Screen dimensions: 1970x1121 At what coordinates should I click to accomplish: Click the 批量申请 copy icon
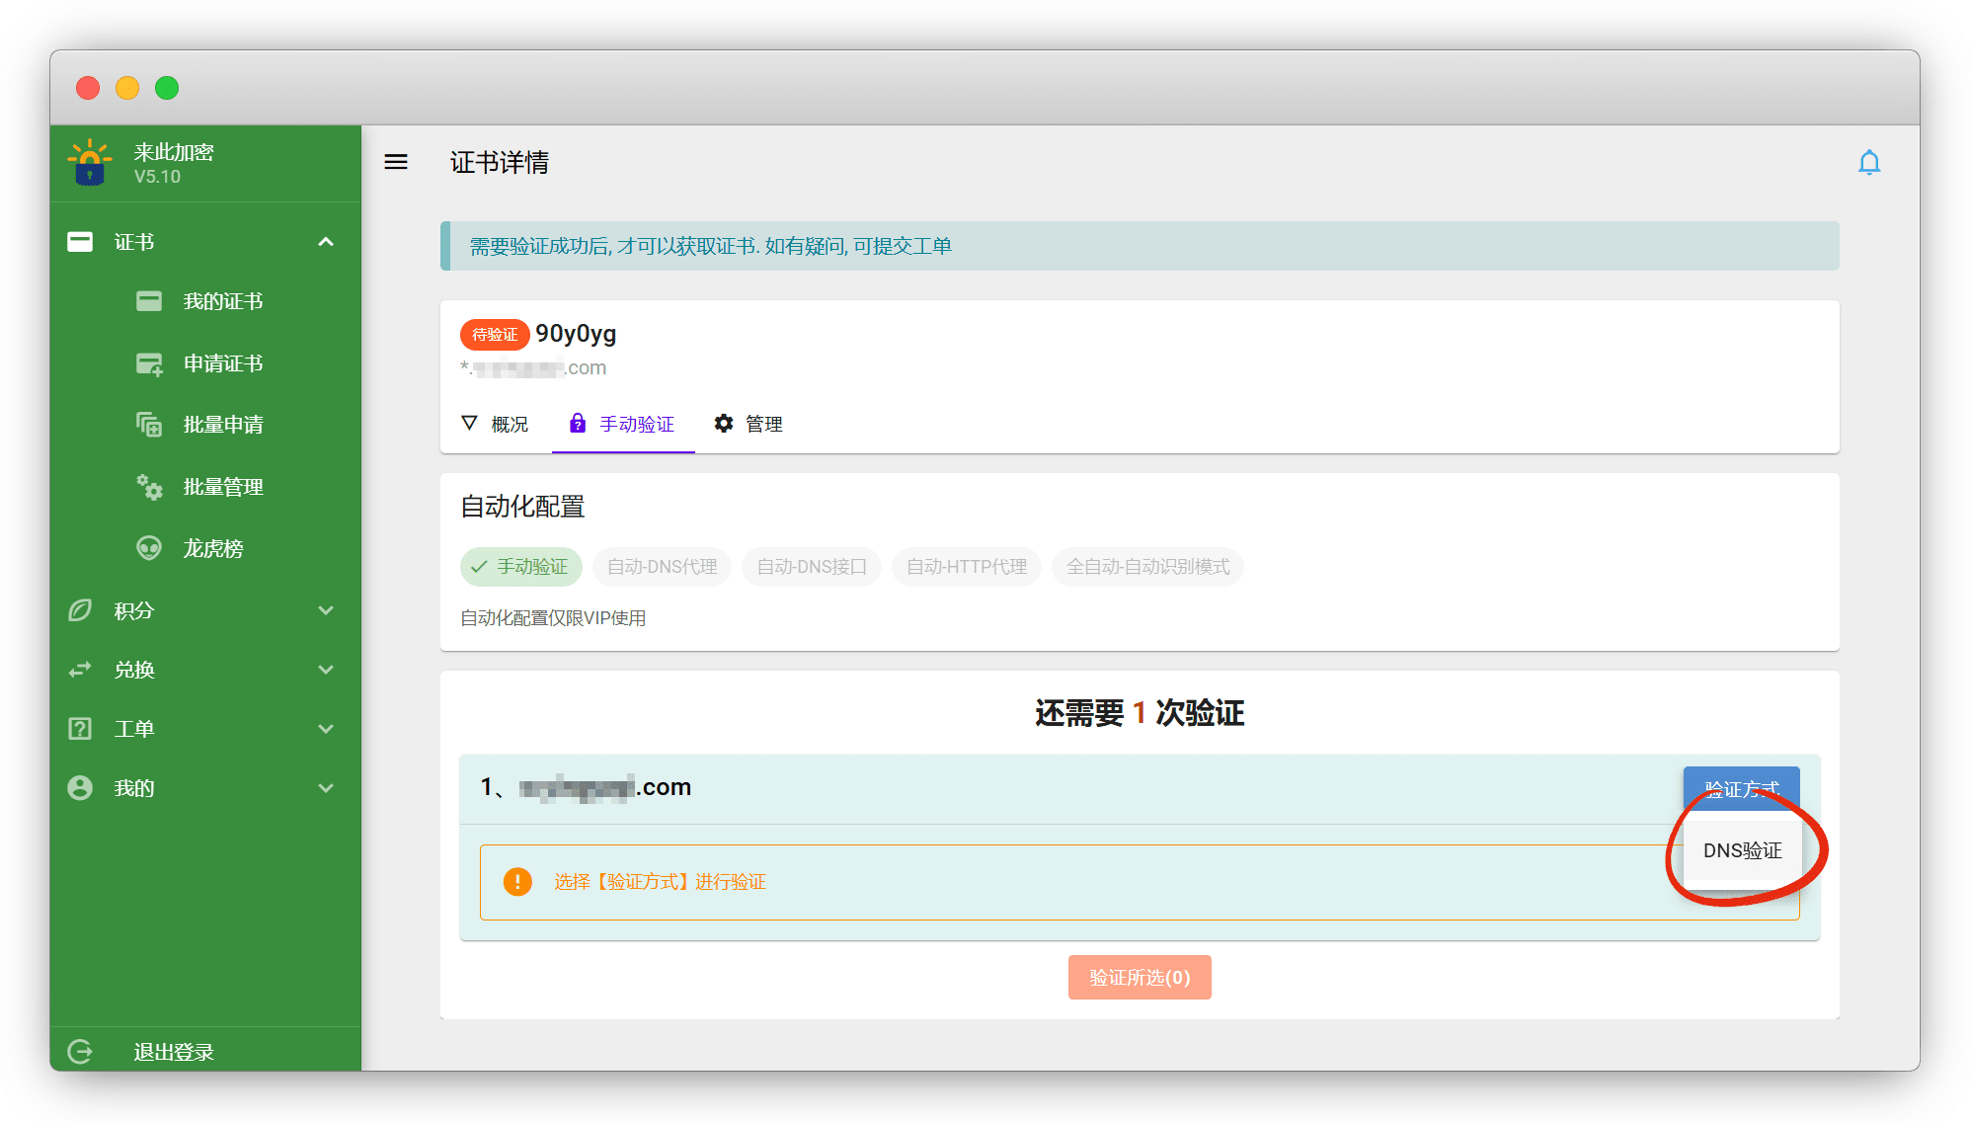149,425
